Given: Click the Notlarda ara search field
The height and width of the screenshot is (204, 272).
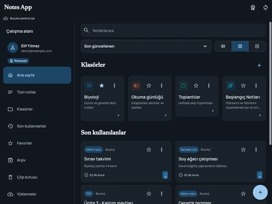Looking at the screenshot, I should [173, 30].
